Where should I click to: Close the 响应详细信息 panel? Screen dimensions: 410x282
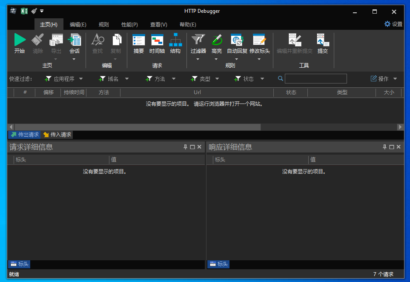tap(399, 147)
